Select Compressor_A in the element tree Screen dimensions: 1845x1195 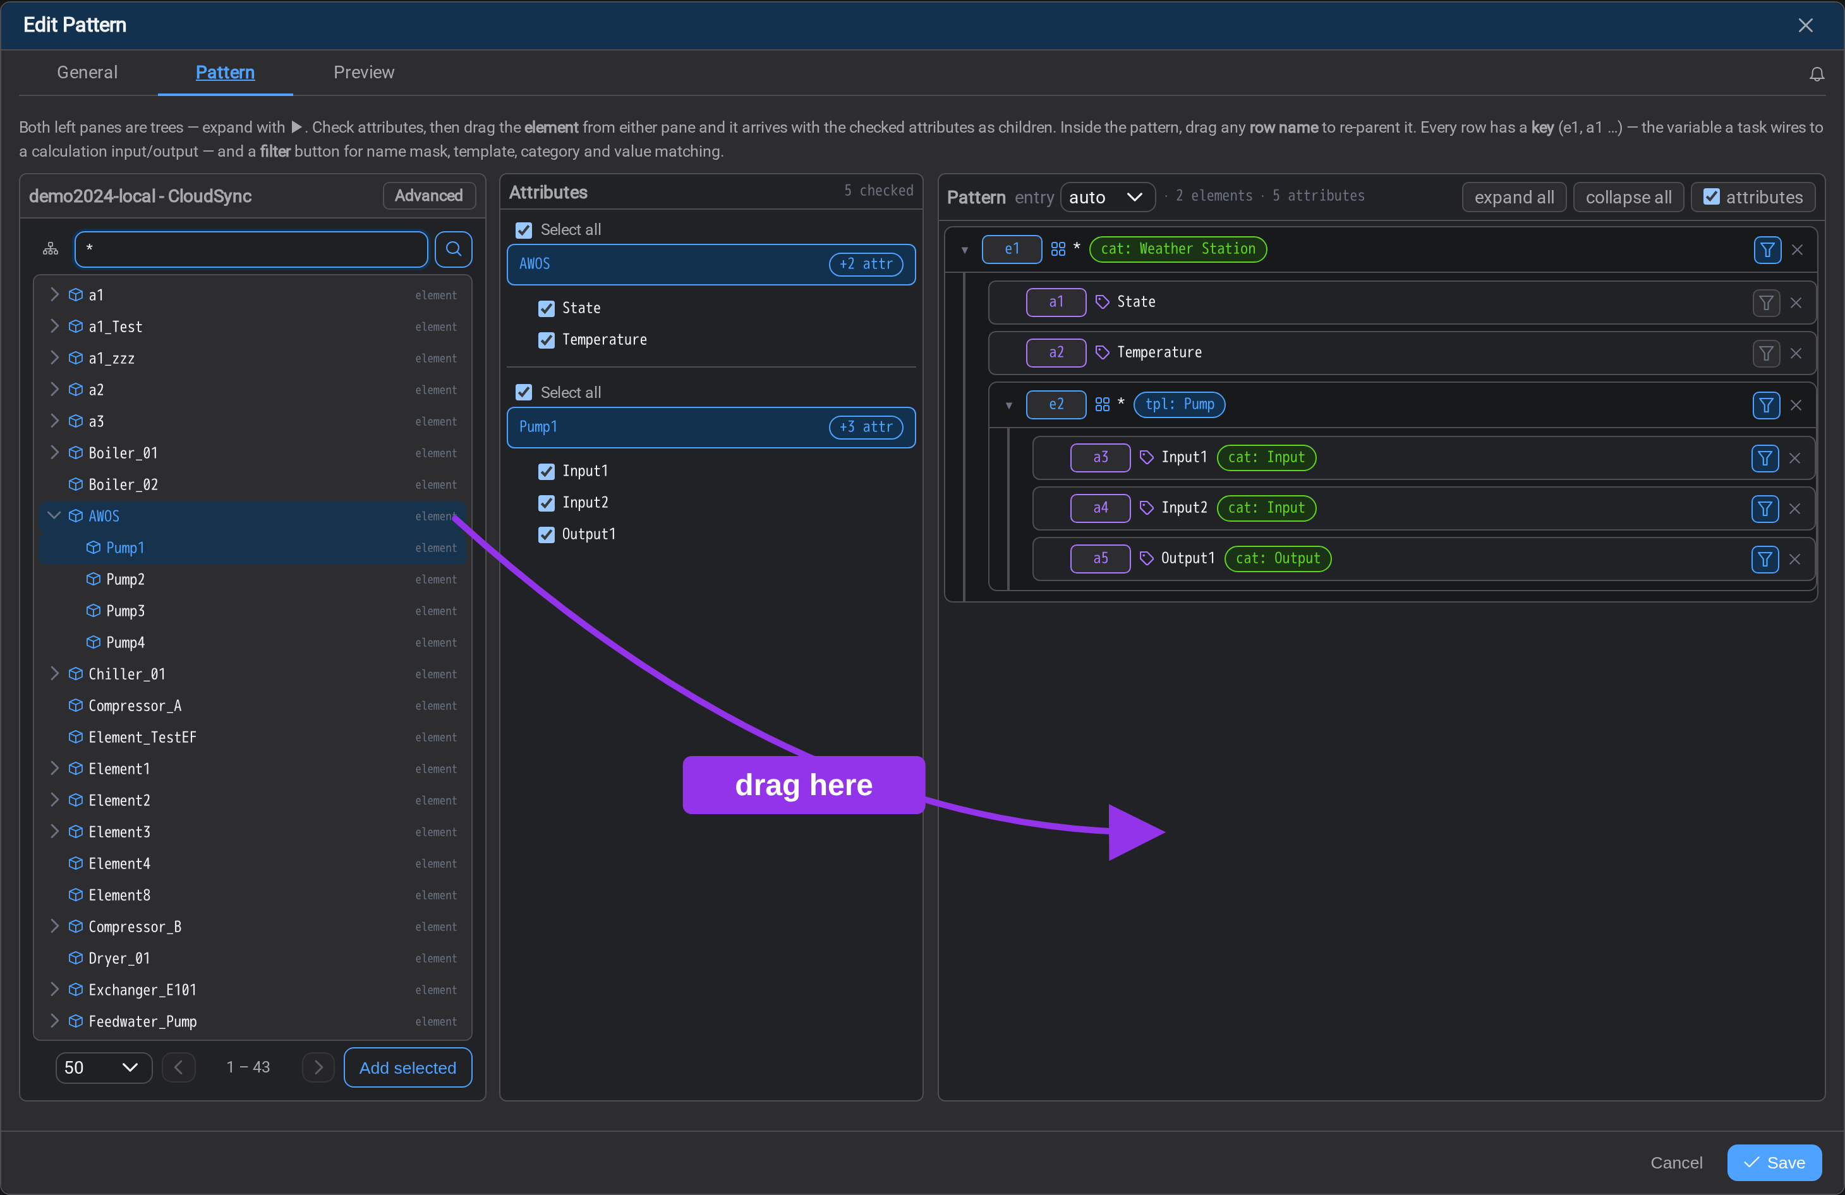[253, 706]
